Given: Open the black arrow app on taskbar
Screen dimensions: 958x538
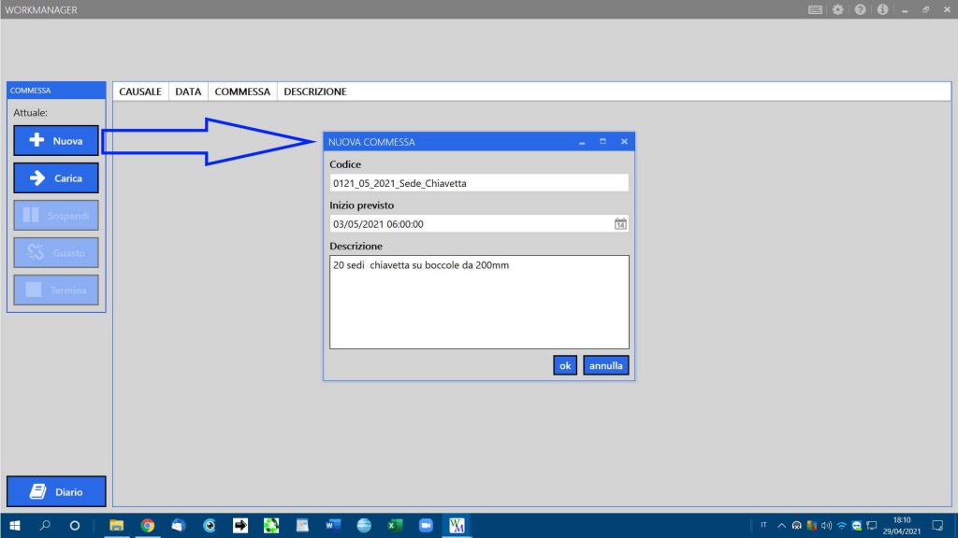Looking at the screenshot, I should click(240, 525).
